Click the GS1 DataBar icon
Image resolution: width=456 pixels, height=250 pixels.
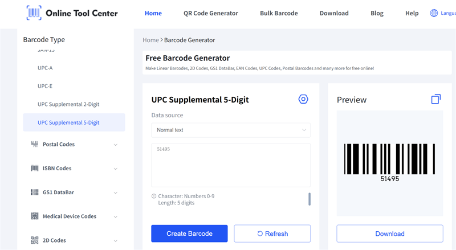34,192
